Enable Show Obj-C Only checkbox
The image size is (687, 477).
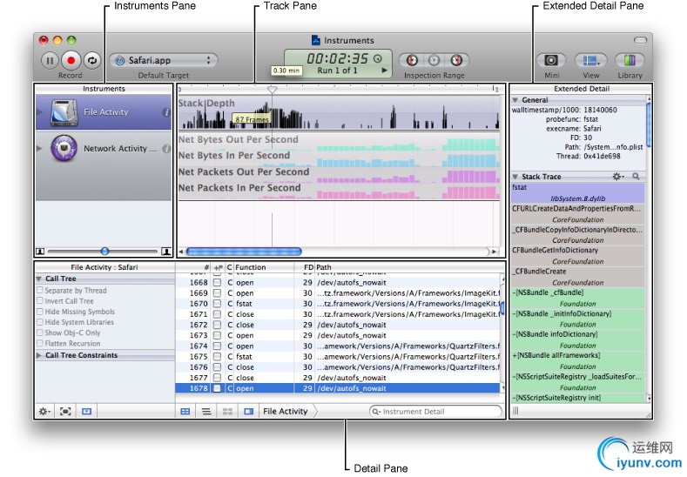(x=40, y=333)
